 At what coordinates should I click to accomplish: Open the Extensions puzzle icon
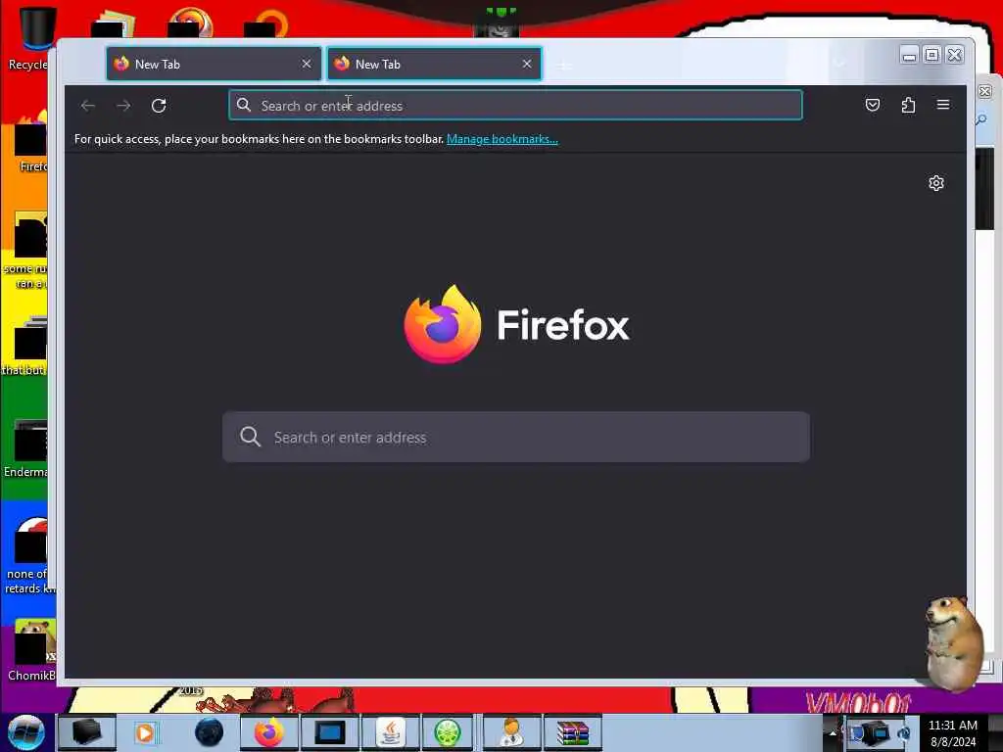tap(908, 105)
